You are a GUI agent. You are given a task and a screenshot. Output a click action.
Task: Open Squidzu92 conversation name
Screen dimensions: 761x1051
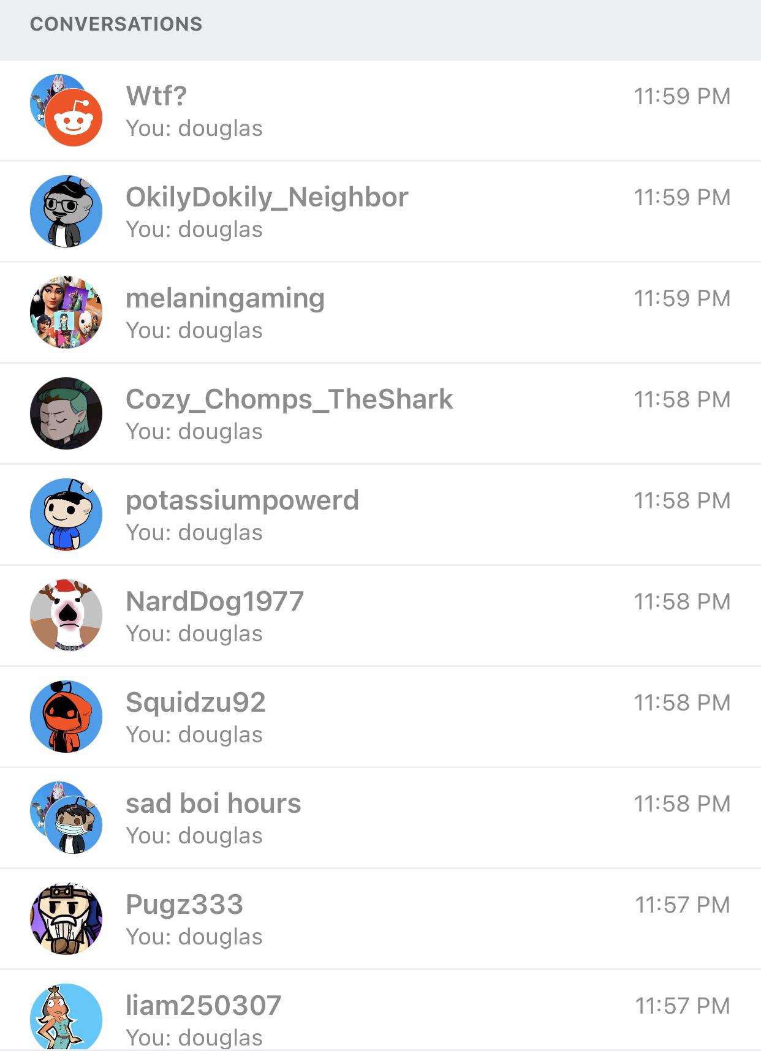(x=195, y=703)
